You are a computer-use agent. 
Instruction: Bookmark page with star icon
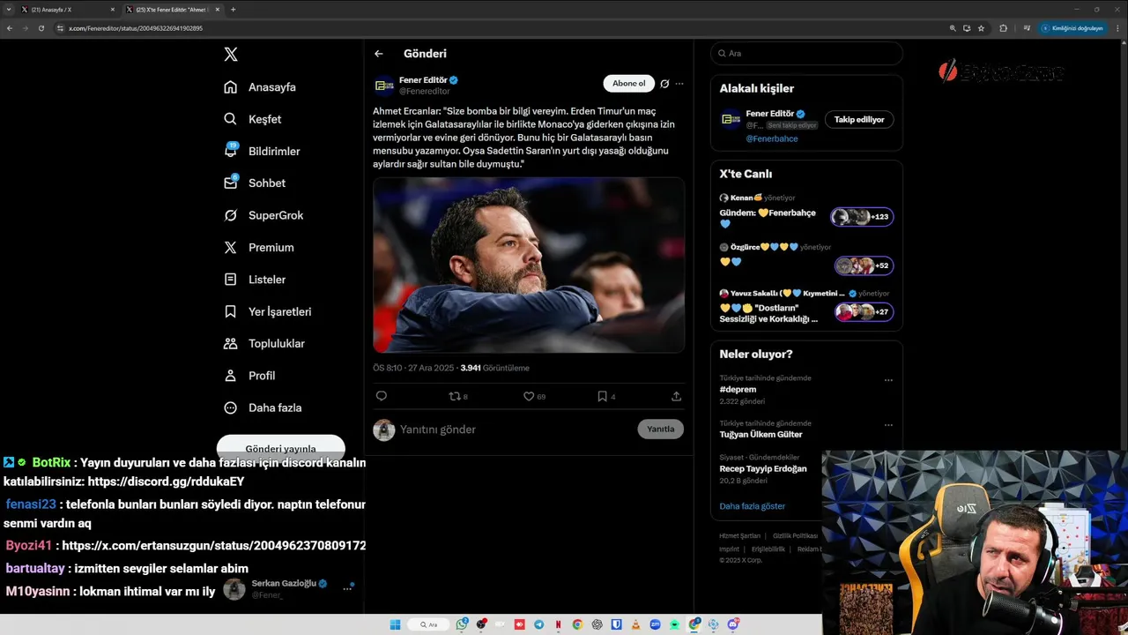click(981, 28)
